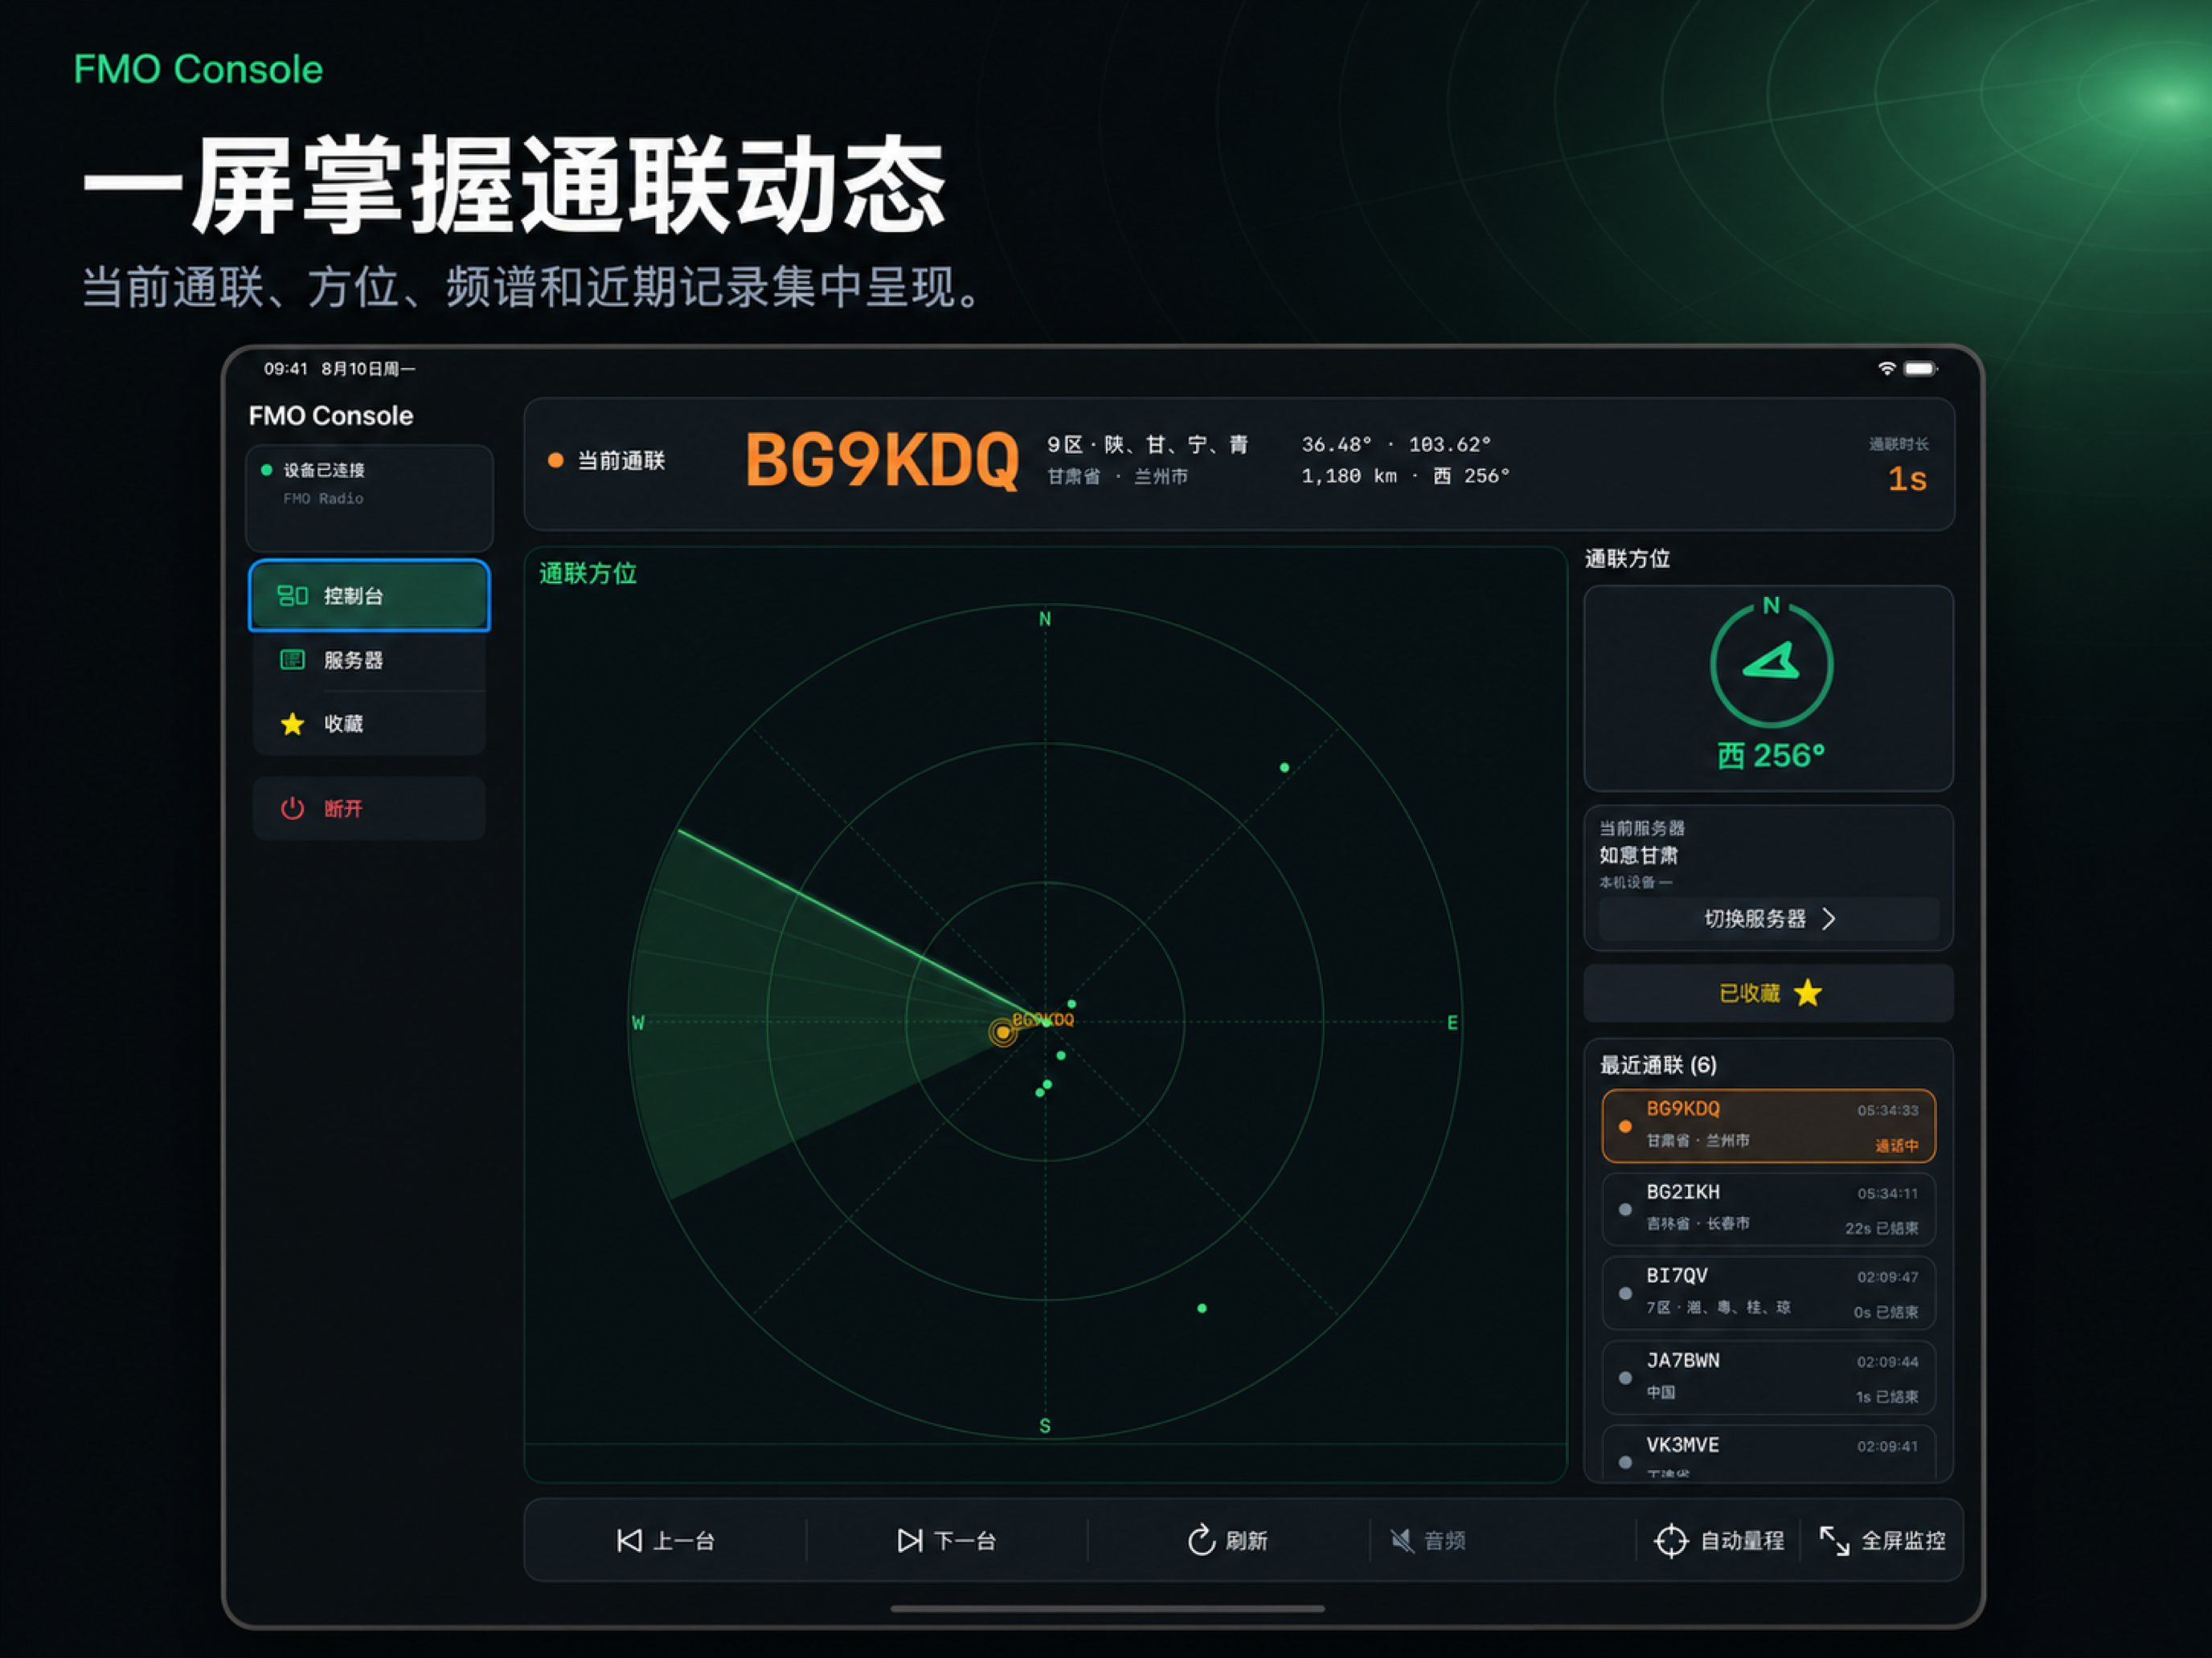Click the 最近通联 (6) list heading
Image resolution: width=2212 pixels, height=1658 pixels.
coord(1658,1064)
